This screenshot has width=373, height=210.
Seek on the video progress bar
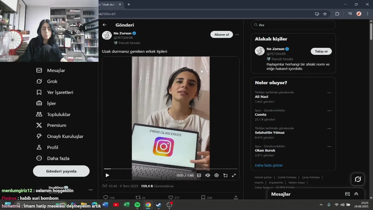(x=171, y=169)
